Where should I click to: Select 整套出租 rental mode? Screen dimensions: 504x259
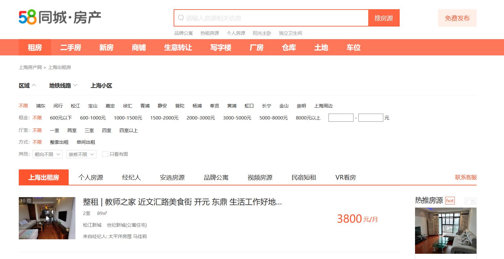coord(59,142)
